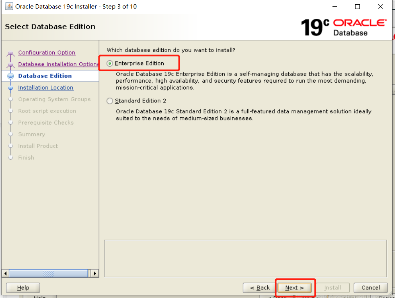
Task: Click the 'Which database edition' question text
Action: coord(171,50)
